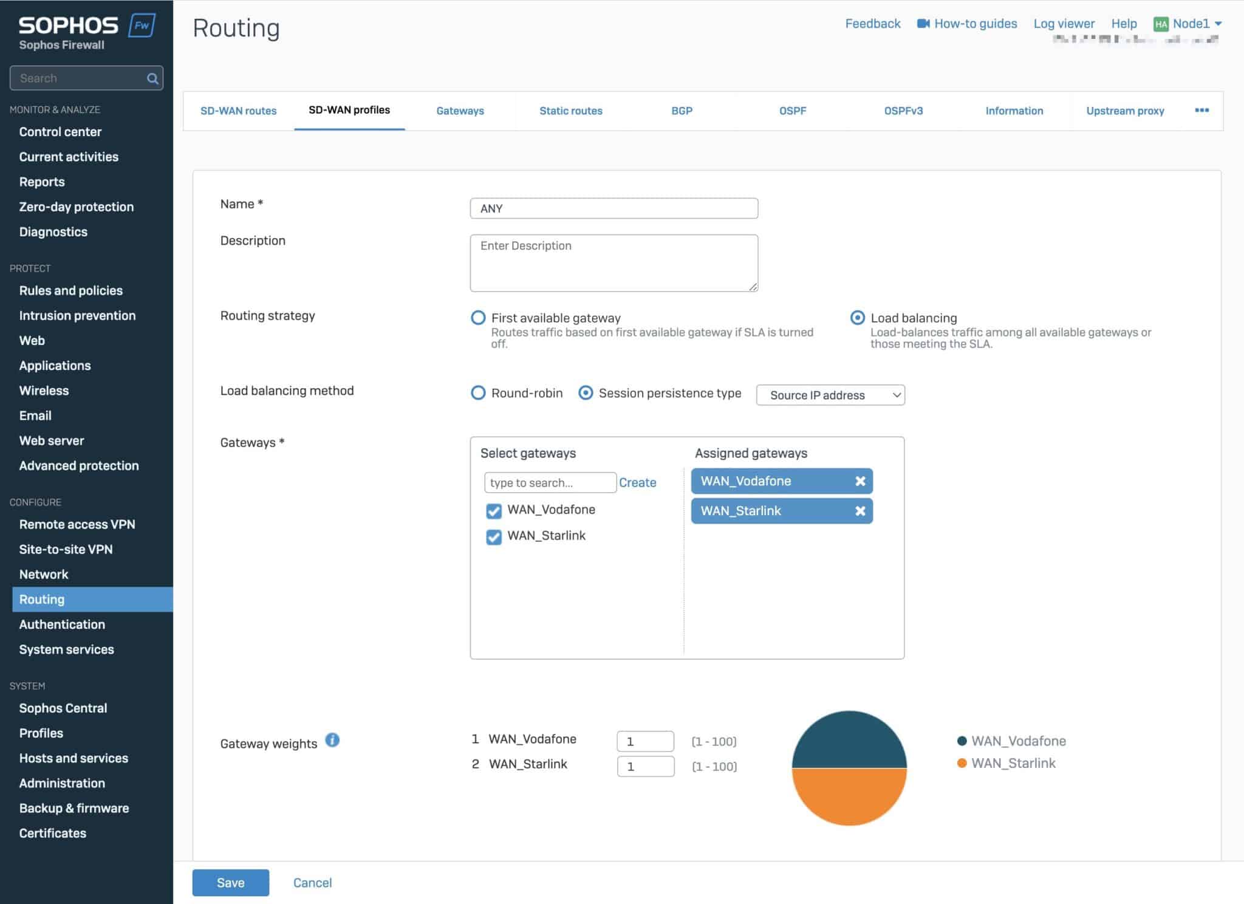Click the Create link next to gateway search
The image size is (1244, 904).
(637, 482)
